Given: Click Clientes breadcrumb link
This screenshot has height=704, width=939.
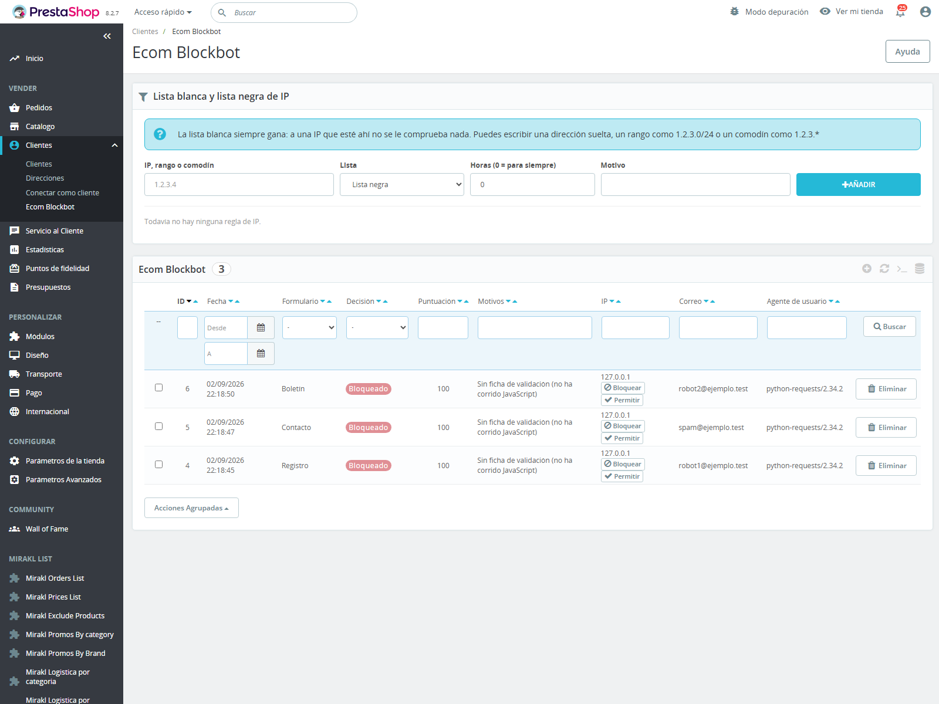Looking at the screenshot, I should click(145, 32).
